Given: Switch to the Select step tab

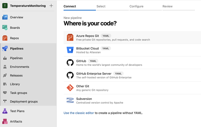Looking at the screenshot, I should pyautogui.click(x=101, y=6).
